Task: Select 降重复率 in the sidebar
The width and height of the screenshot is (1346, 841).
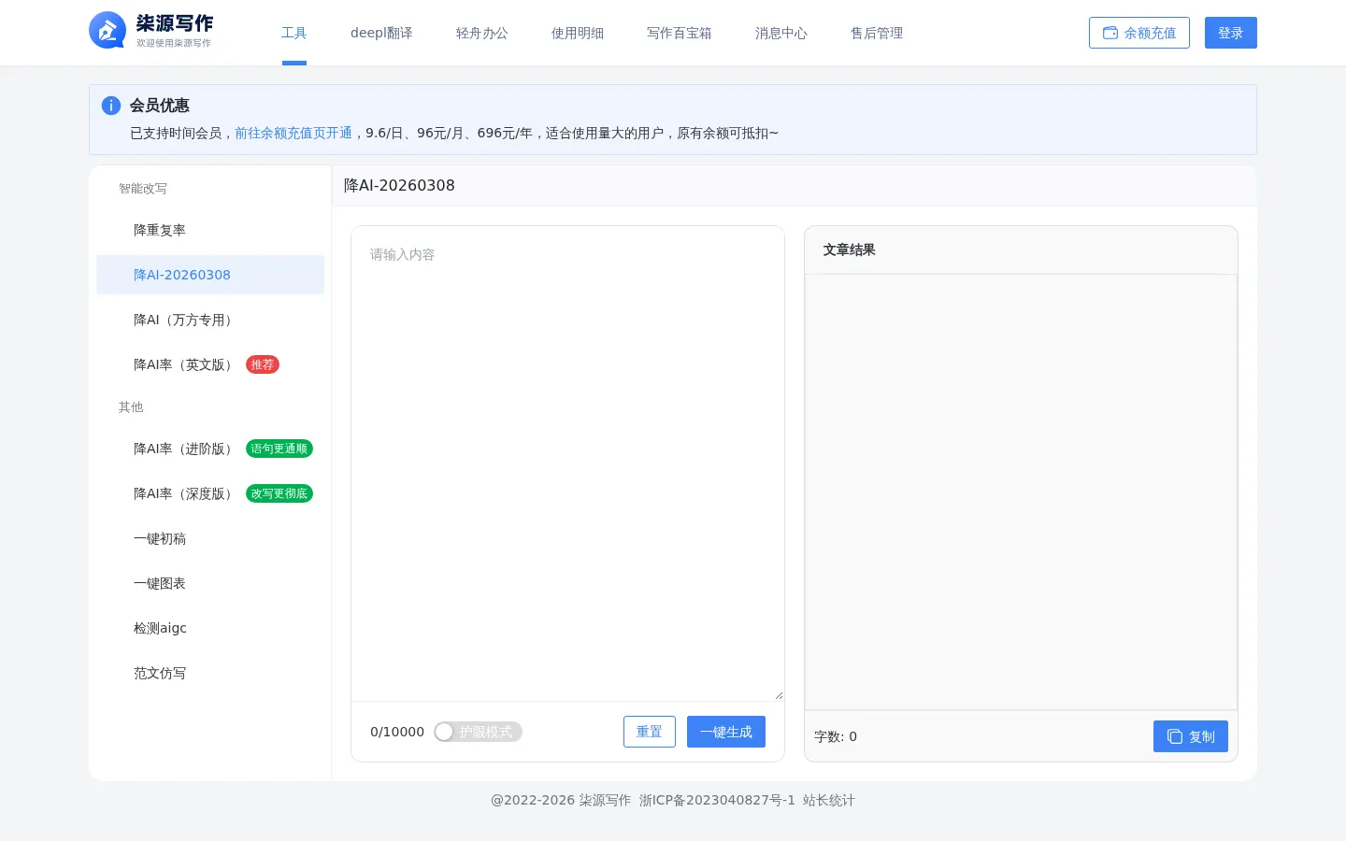Action: [210, 230]
